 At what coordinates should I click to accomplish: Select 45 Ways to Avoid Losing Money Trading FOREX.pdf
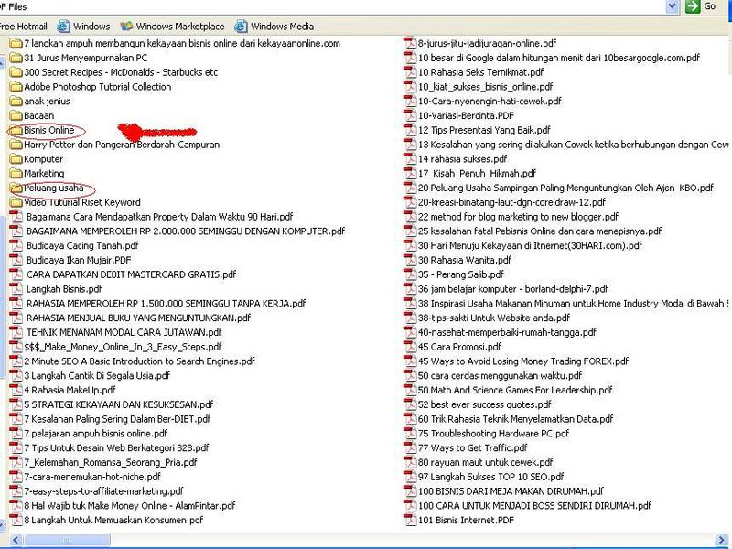click(x=523, y=361)
